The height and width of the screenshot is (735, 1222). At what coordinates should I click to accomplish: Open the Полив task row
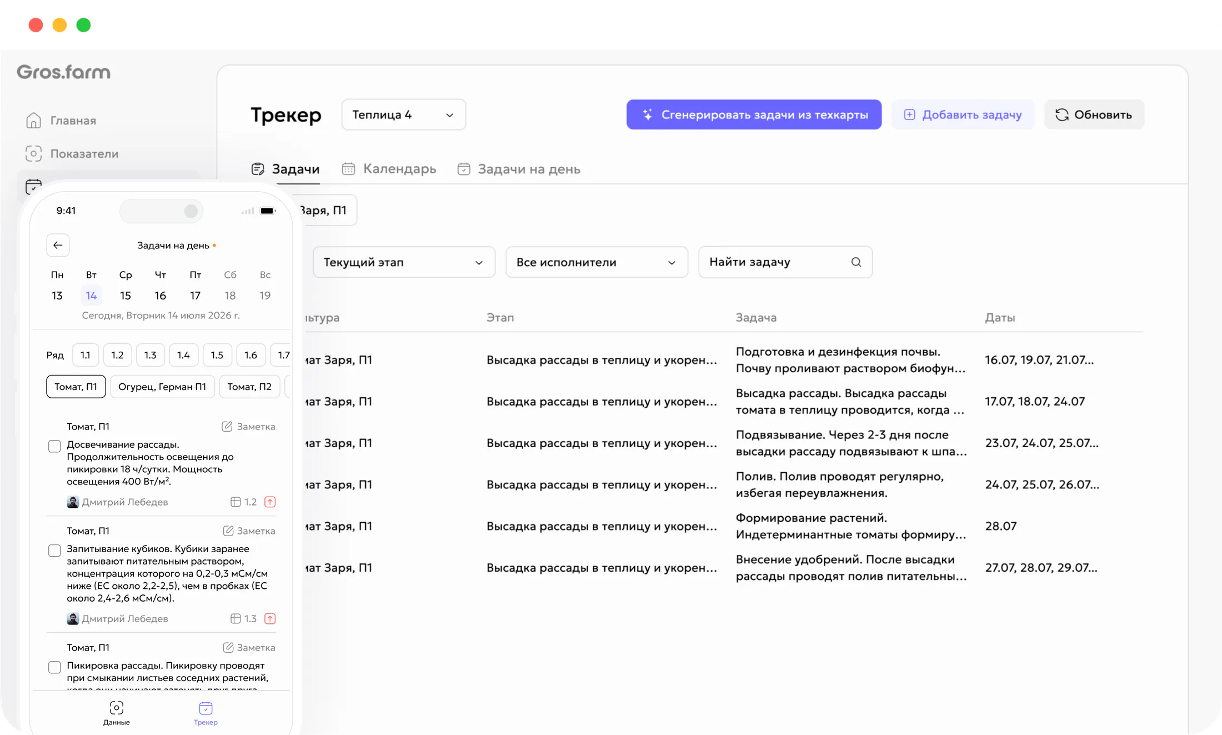pyautogui.click(x=840, y=484)
